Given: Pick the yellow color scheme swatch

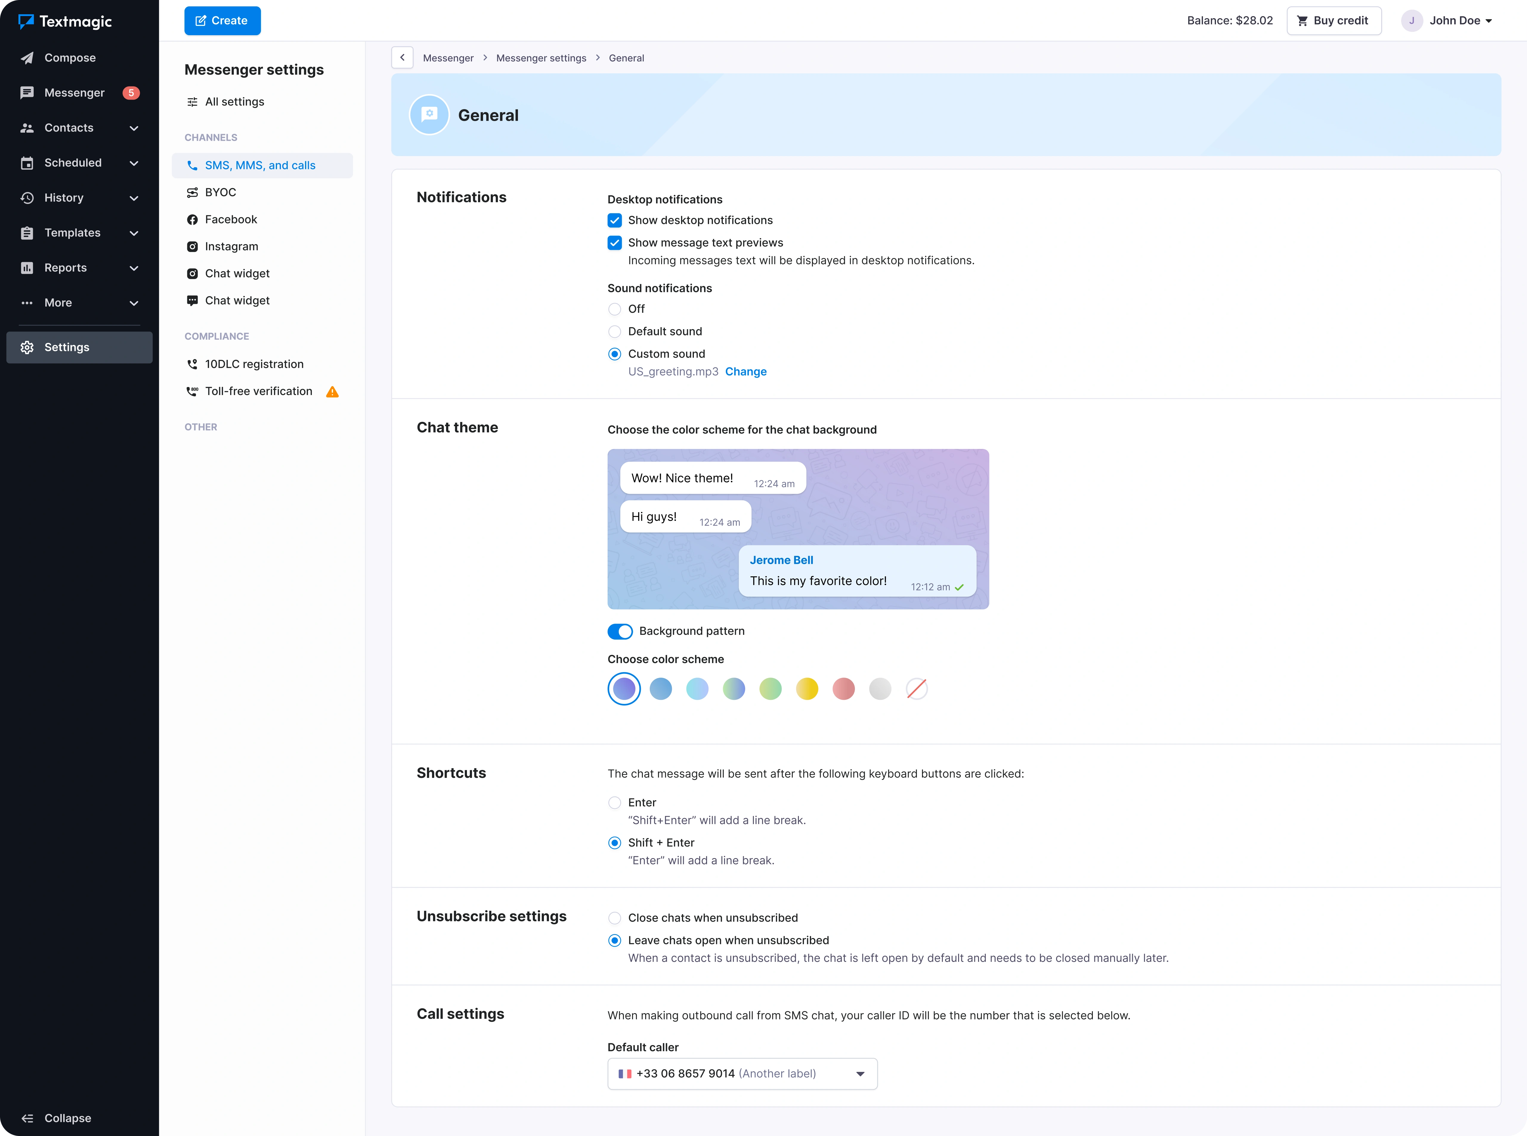Looking at the screenshot, I should [807, 689].
